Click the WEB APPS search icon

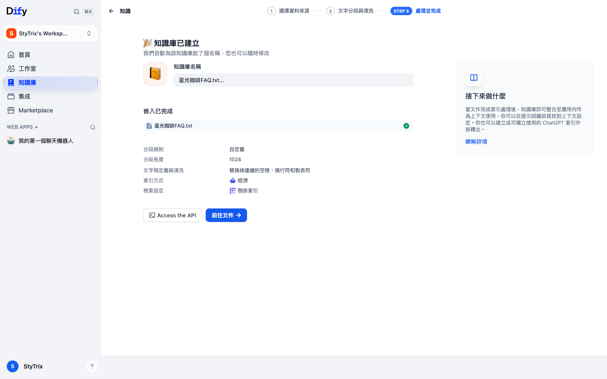(93, 127)
